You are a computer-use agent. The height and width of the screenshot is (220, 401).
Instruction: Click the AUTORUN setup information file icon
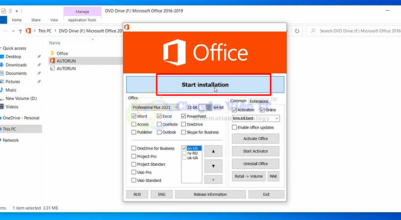click(52, 69)
